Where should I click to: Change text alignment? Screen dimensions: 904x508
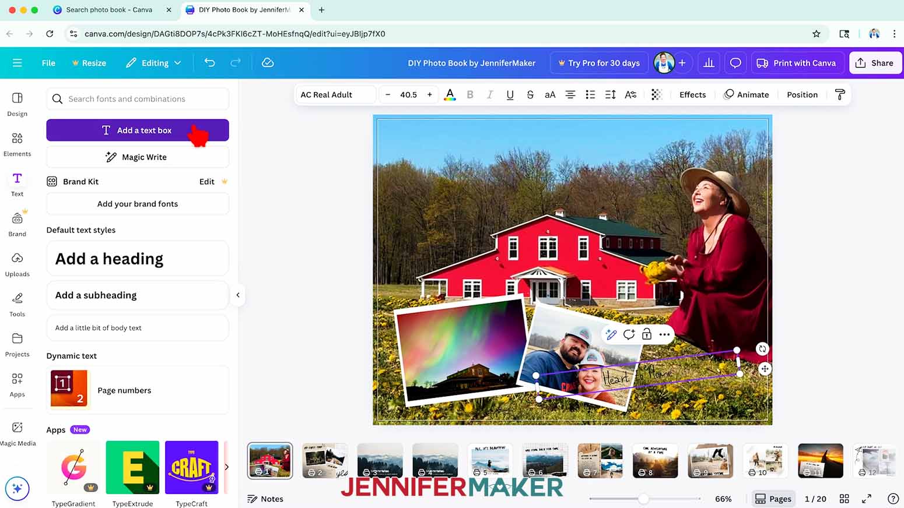[570, 94]
